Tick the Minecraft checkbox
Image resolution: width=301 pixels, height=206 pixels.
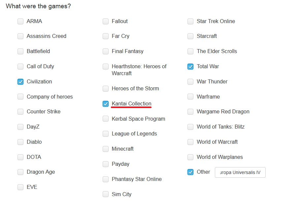coord(106,149)
